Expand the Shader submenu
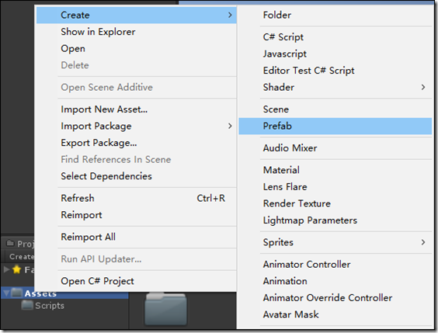438x333 pixels. (x=335, y=88)
